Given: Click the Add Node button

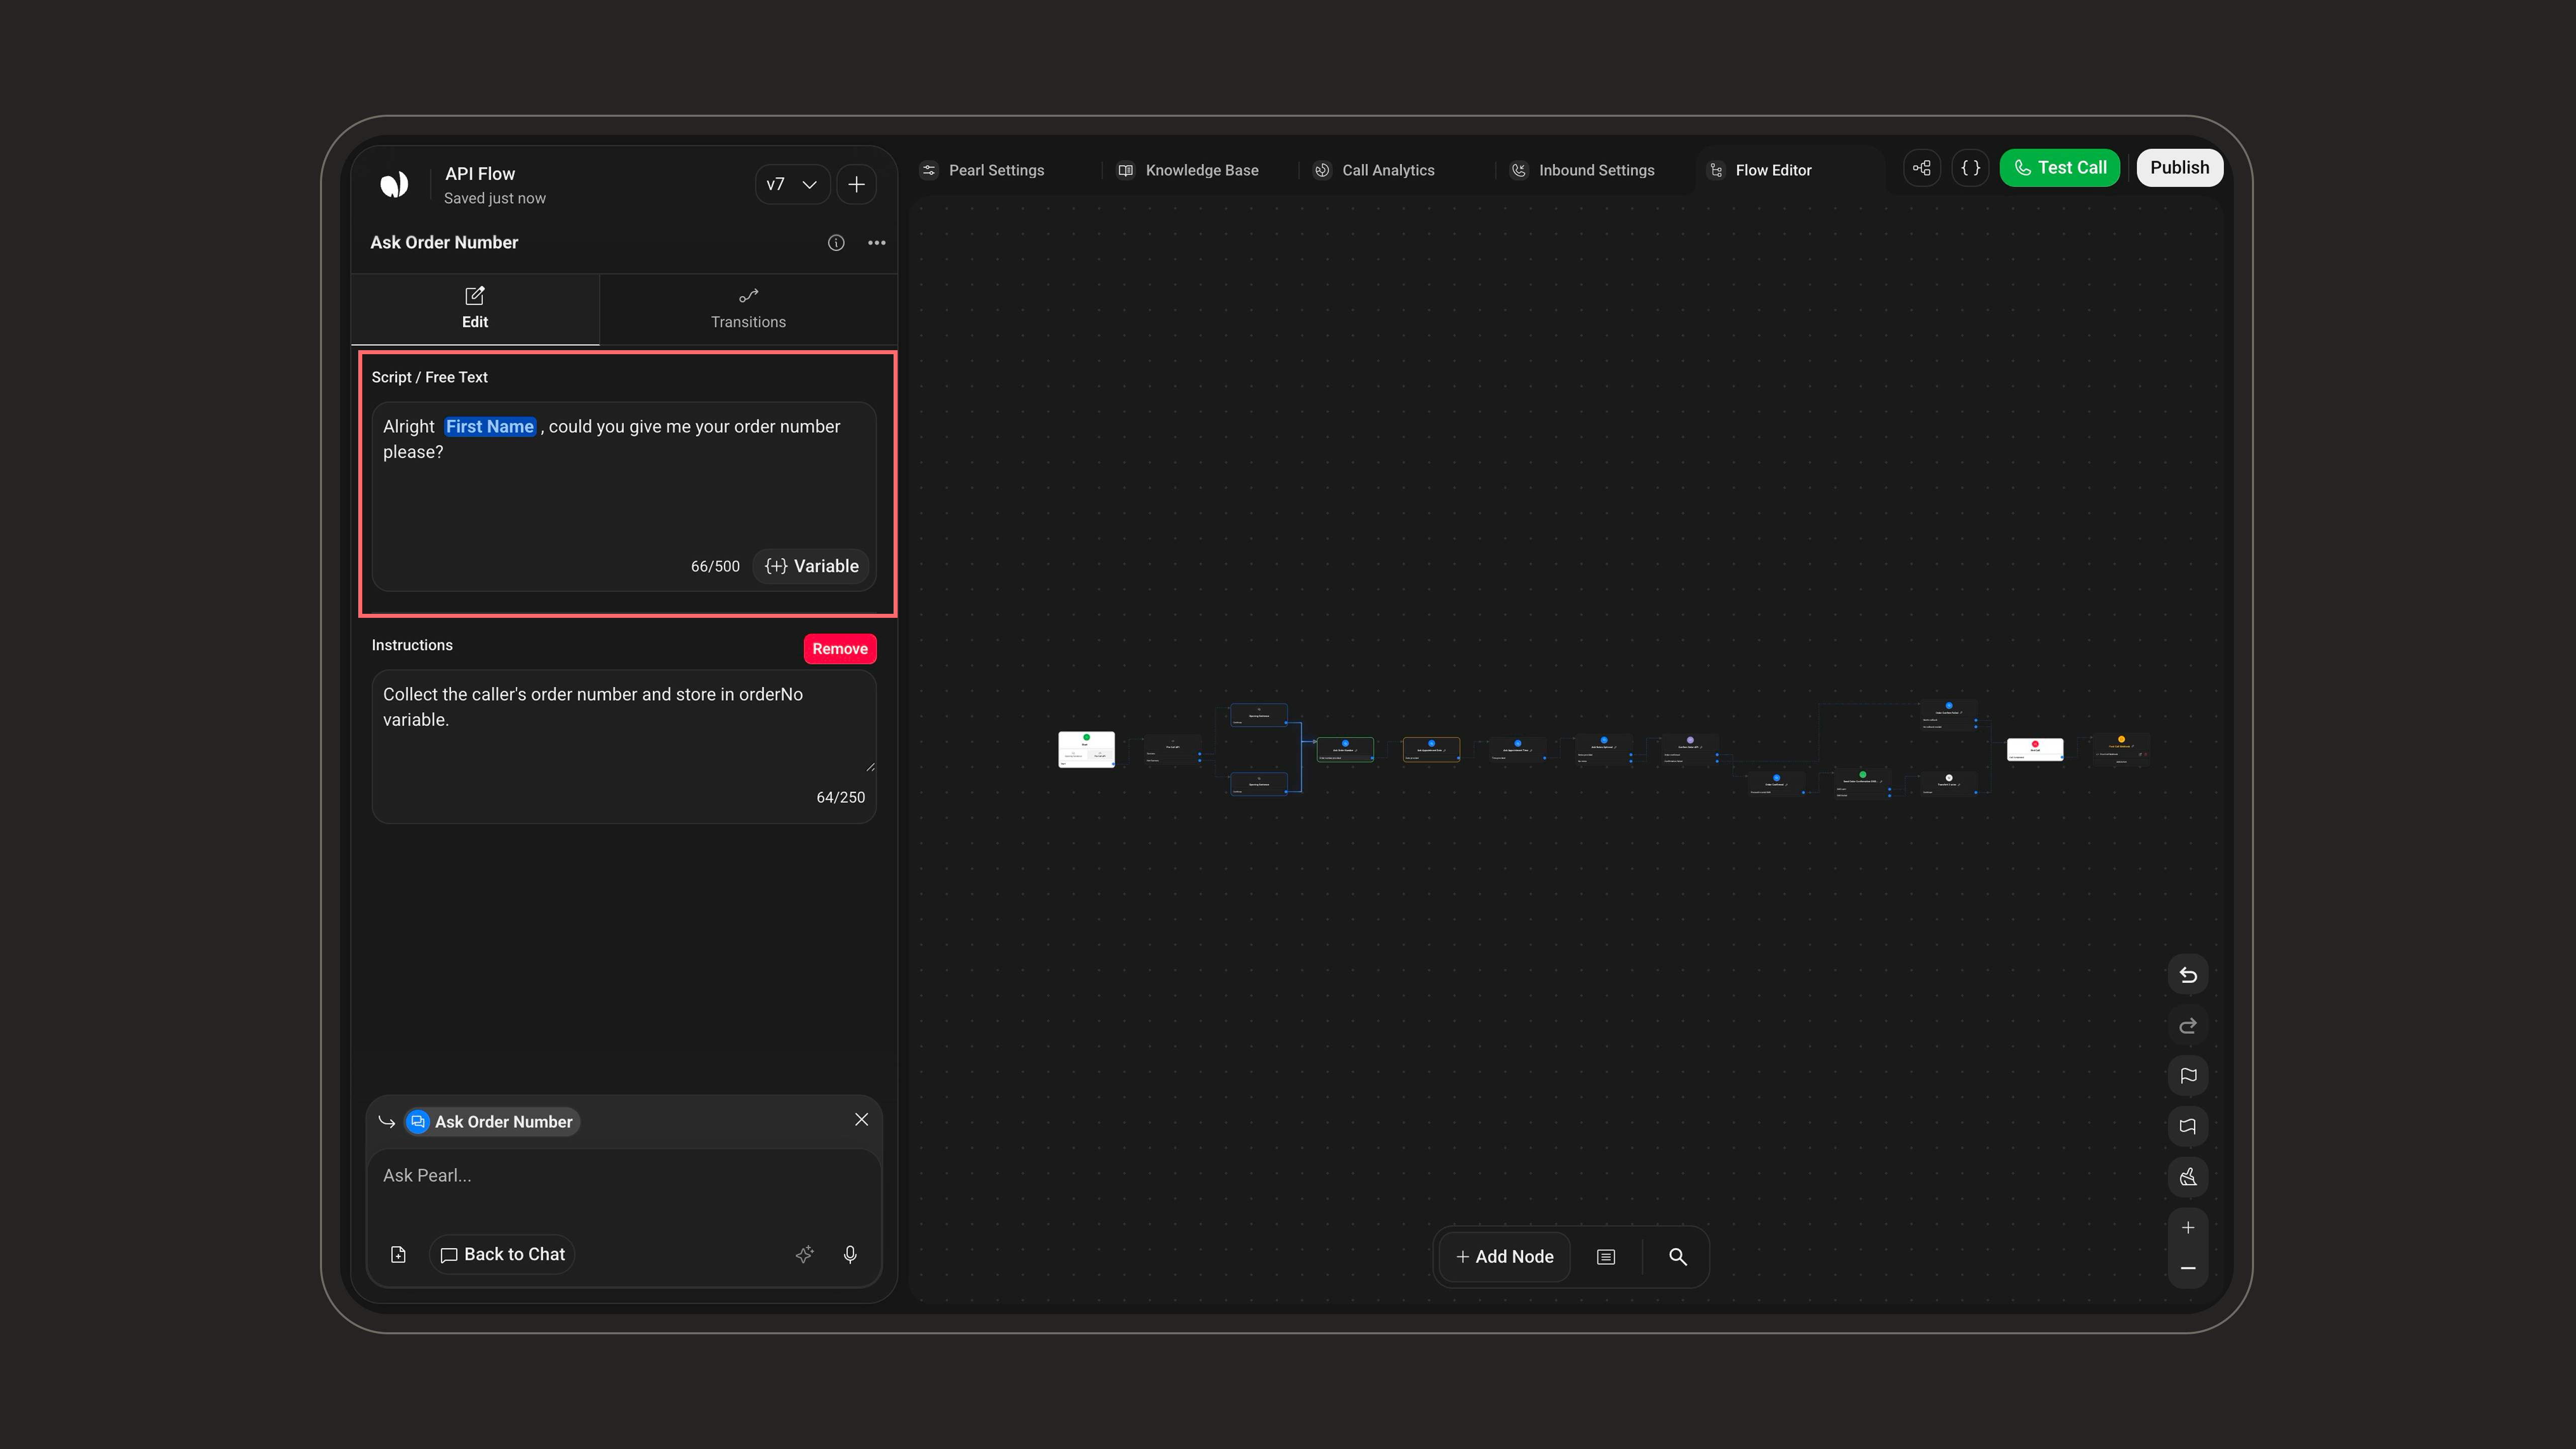Looking at the screenshot, I should [x=1505, y=1257].
